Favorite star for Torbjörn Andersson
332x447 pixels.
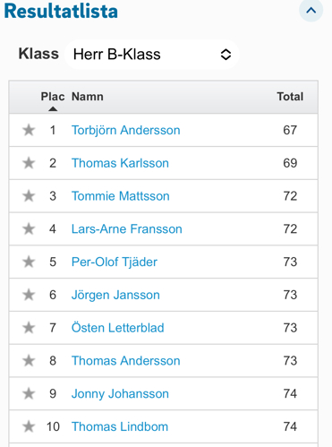click(29, 130)
